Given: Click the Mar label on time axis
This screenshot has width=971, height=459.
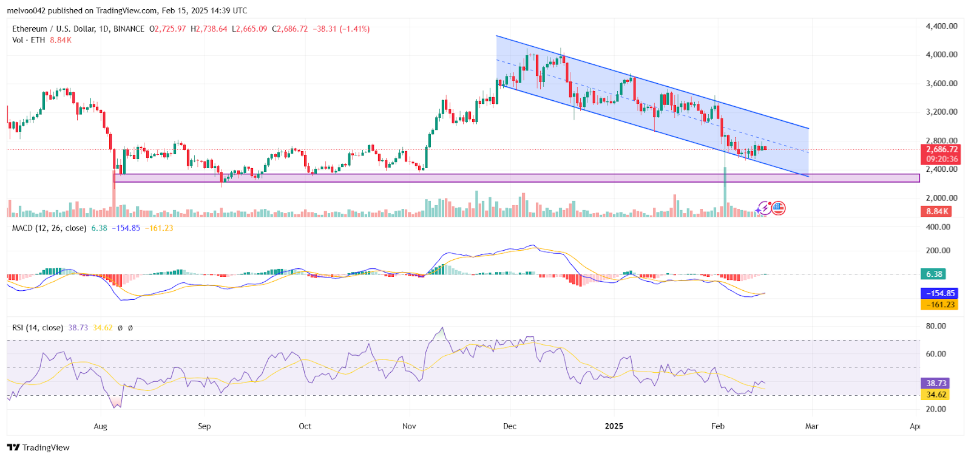Looking at the screenshot, I should click(x=812, y=426).
